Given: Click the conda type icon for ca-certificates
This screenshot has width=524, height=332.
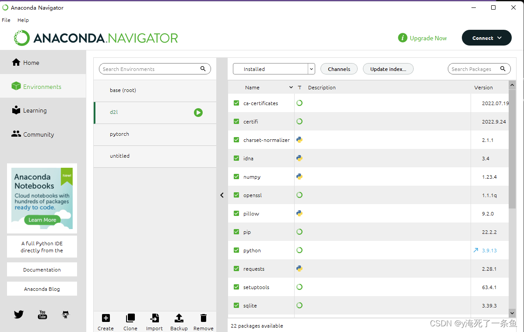Looking at the screenshot, I should (x=299, y=103).
